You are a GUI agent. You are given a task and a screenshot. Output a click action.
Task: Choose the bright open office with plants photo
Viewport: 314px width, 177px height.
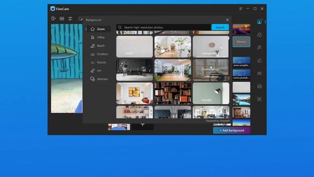[x=173, y=70]
